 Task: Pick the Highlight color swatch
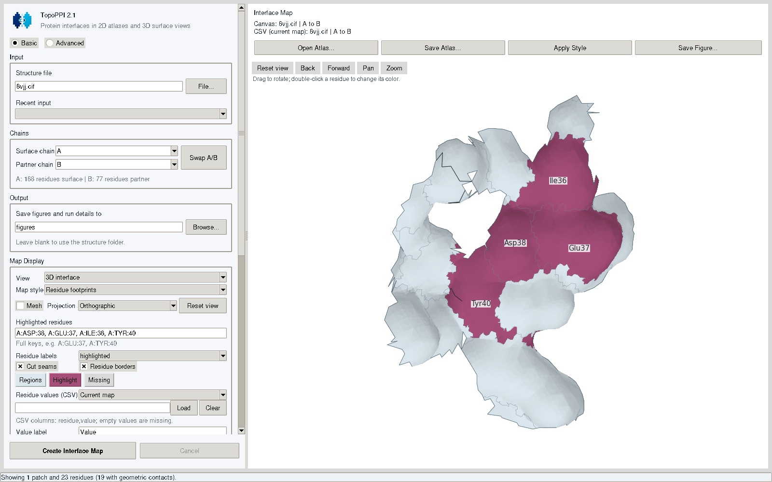(65, 380)
